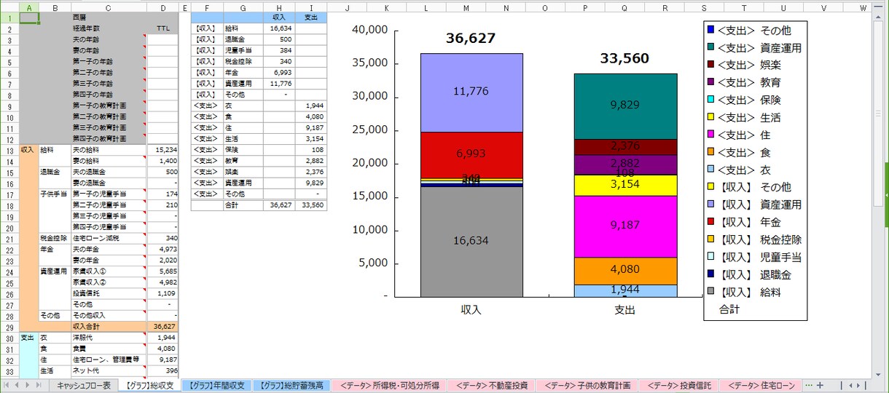Click the 40,000 value on the vertical axis

369,30
